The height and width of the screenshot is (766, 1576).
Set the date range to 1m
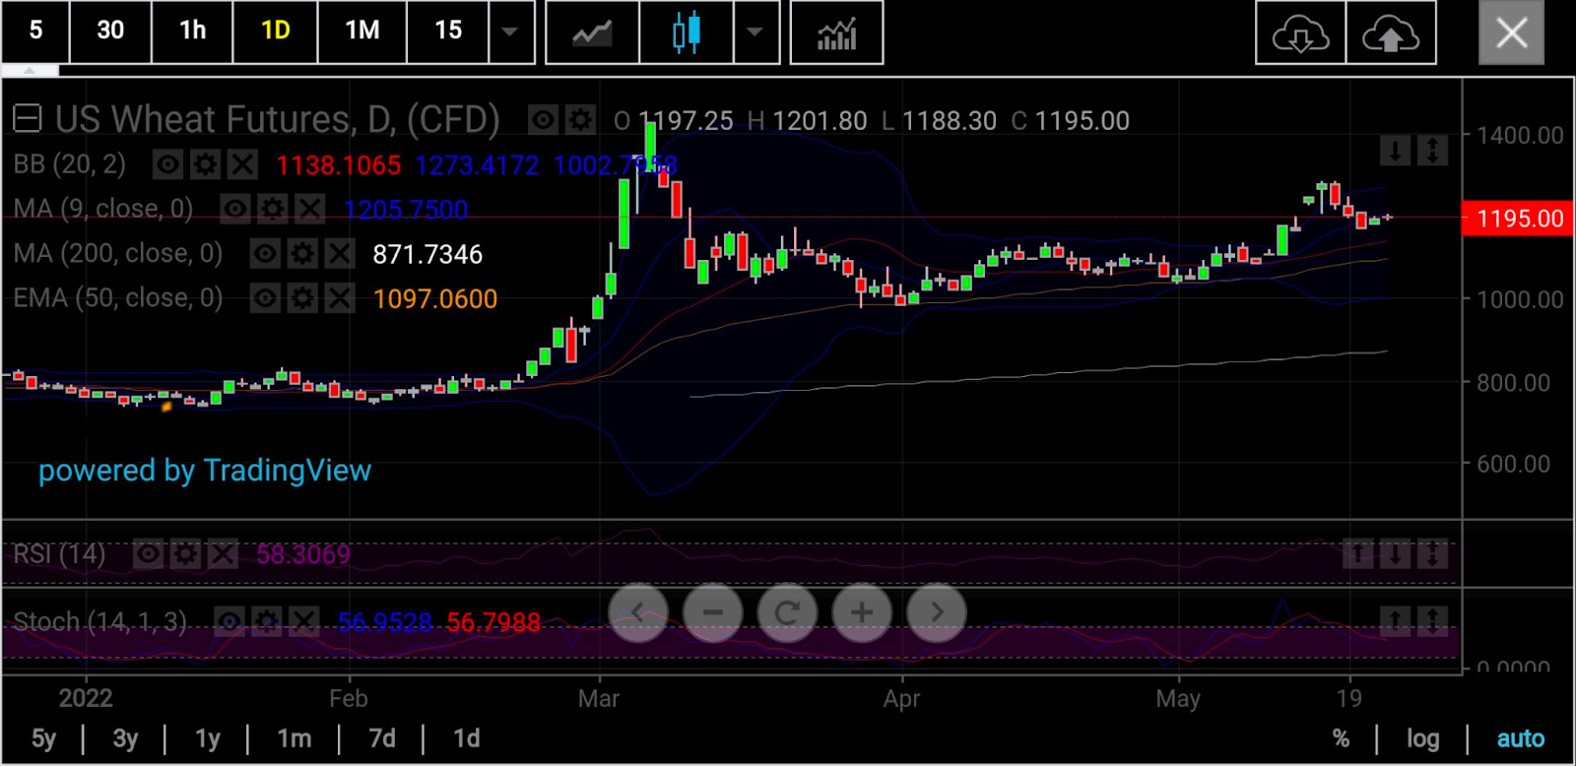(294, 738)
